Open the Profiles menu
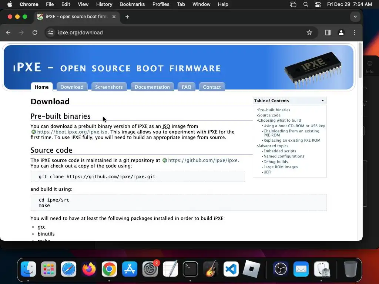This screenshot has width=379, height=284. click(161, 4)
